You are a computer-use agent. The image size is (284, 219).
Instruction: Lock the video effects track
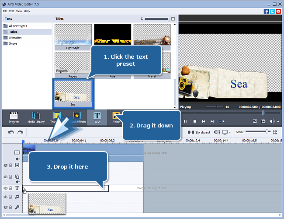click(10, 165)
